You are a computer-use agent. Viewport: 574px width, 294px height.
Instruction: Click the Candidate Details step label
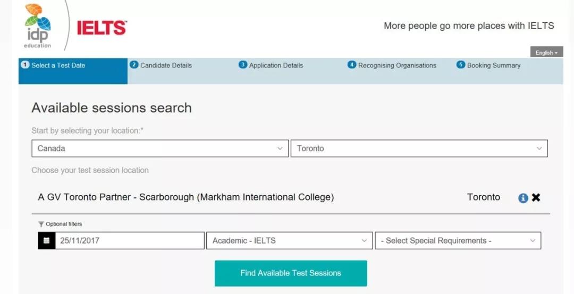[x=166, y=66]
